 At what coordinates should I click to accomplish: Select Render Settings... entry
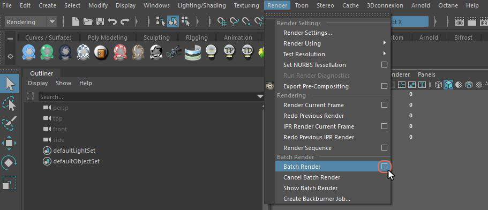tap(307, 33)
